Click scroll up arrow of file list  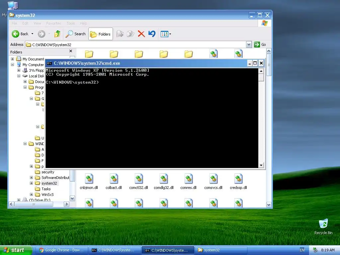point(269,51)
